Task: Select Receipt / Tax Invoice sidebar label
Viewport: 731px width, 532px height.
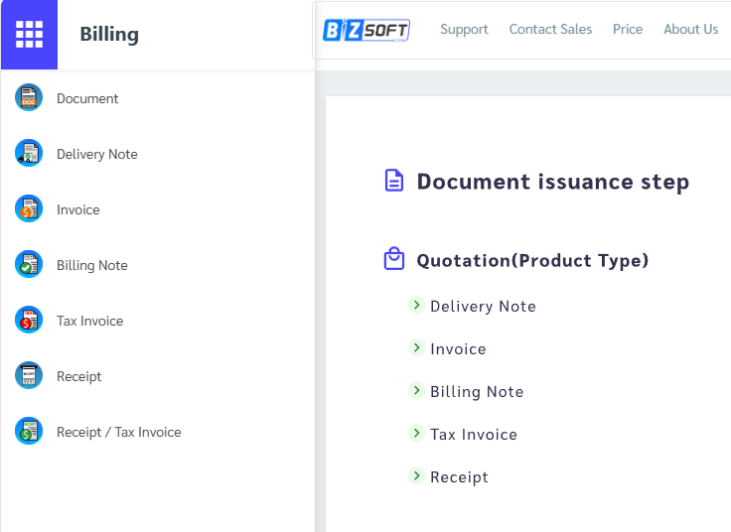Action: (119, 433)
